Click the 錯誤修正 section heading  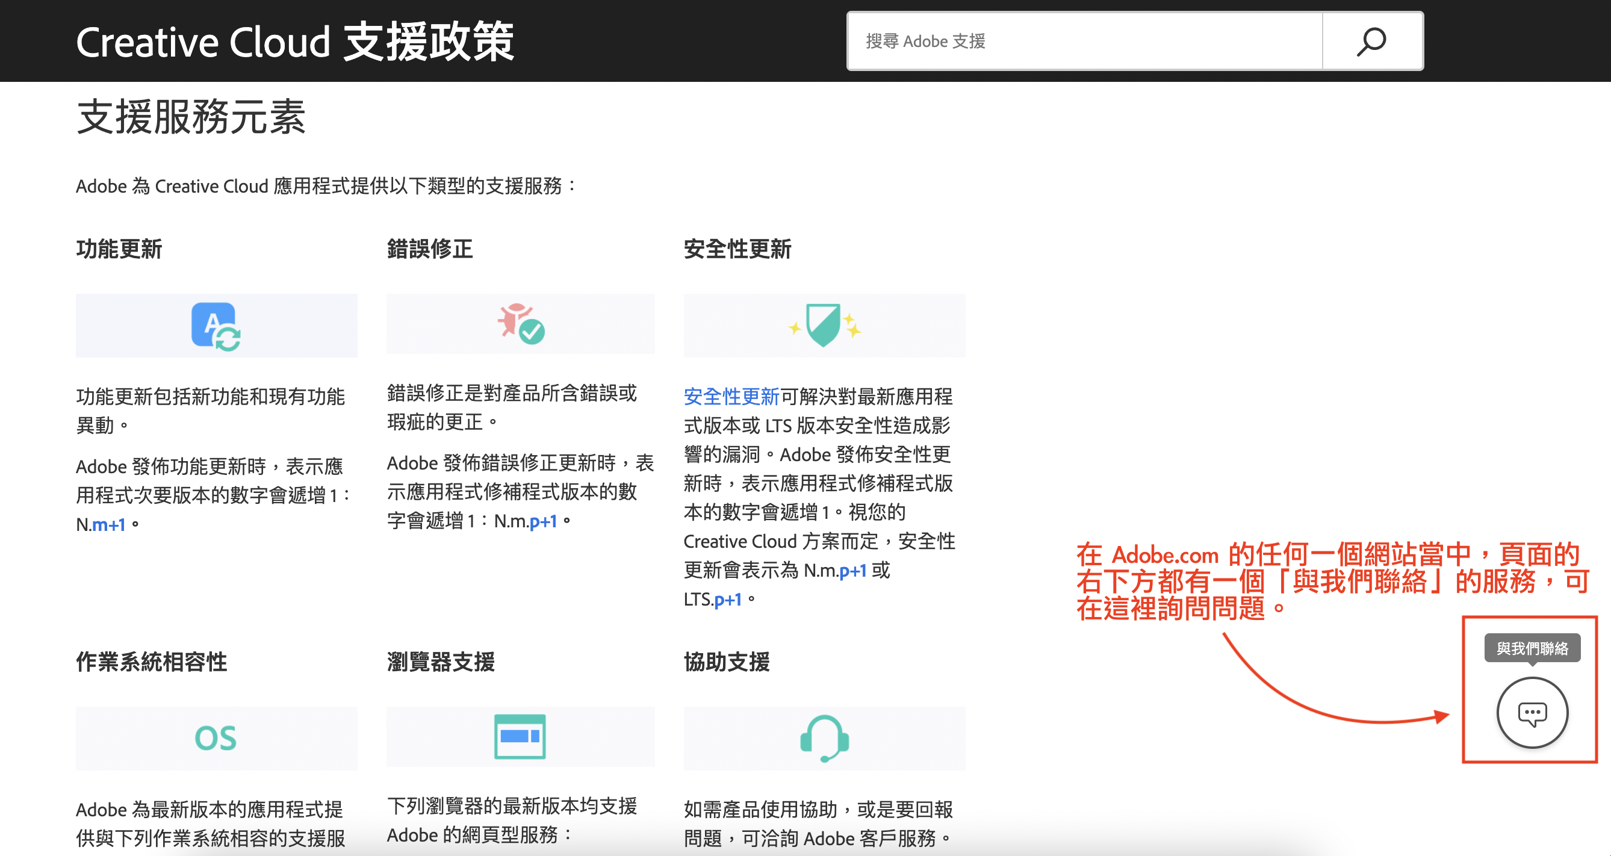click(430, 249)
